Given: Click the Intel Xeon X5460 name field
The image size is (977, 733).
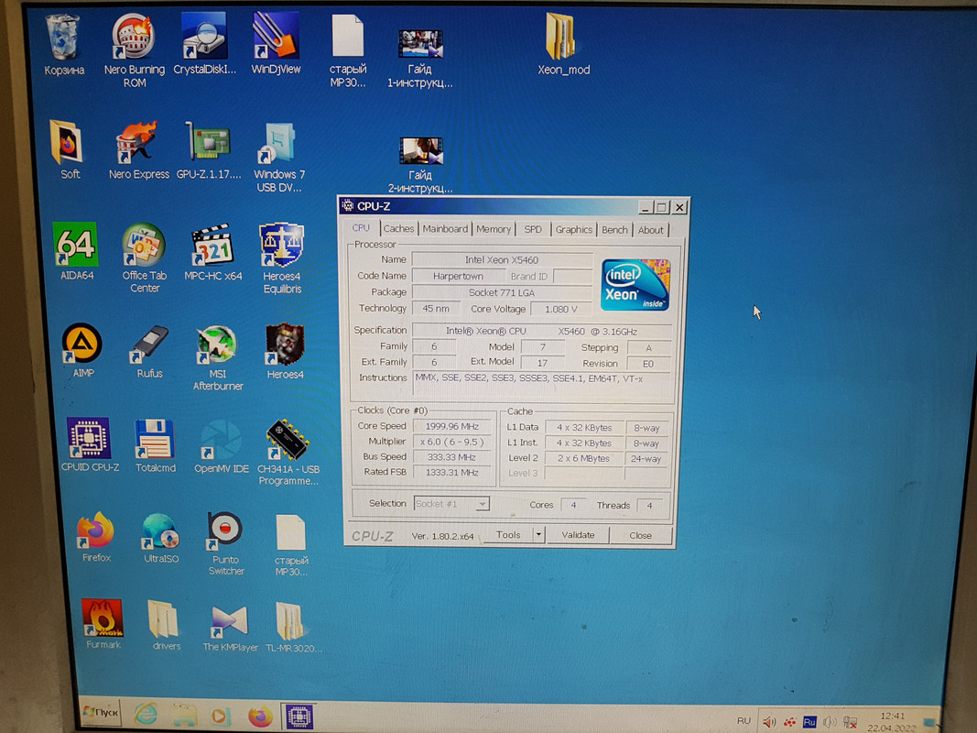Looking at the screenshot, I should coord(502,260).
